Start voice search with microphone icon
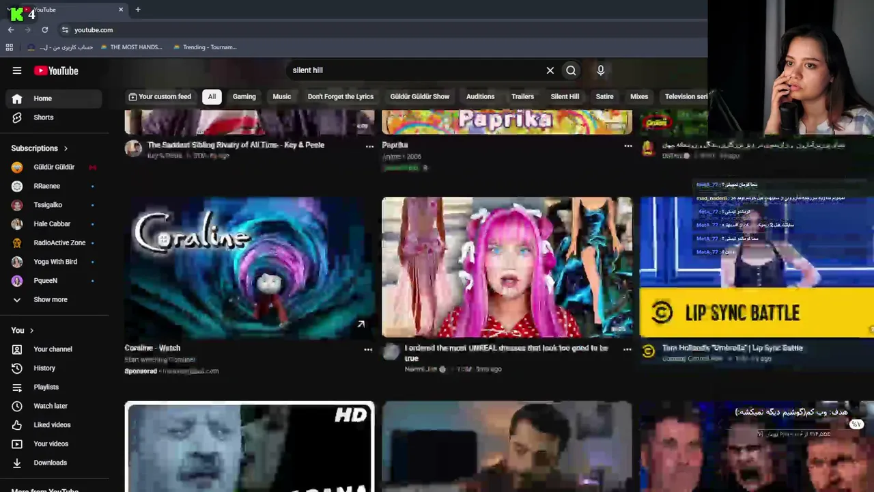The width and height of the screenshot is (874, 492). [x=601, y=70]
